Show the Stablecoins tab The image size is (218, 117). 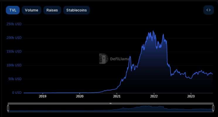(76, 10)
